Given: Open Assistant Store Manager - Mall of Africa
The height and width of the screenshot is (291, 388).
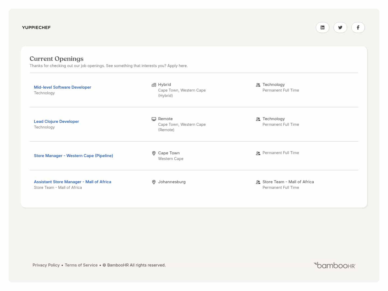Looking at the screenshot, I should (72, 182).
